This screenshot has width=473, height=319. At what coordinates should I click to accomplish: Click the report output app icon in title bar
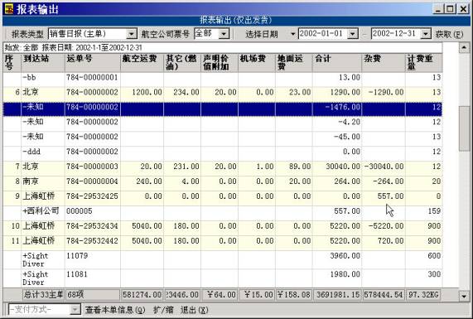click(x=9, y=9)
